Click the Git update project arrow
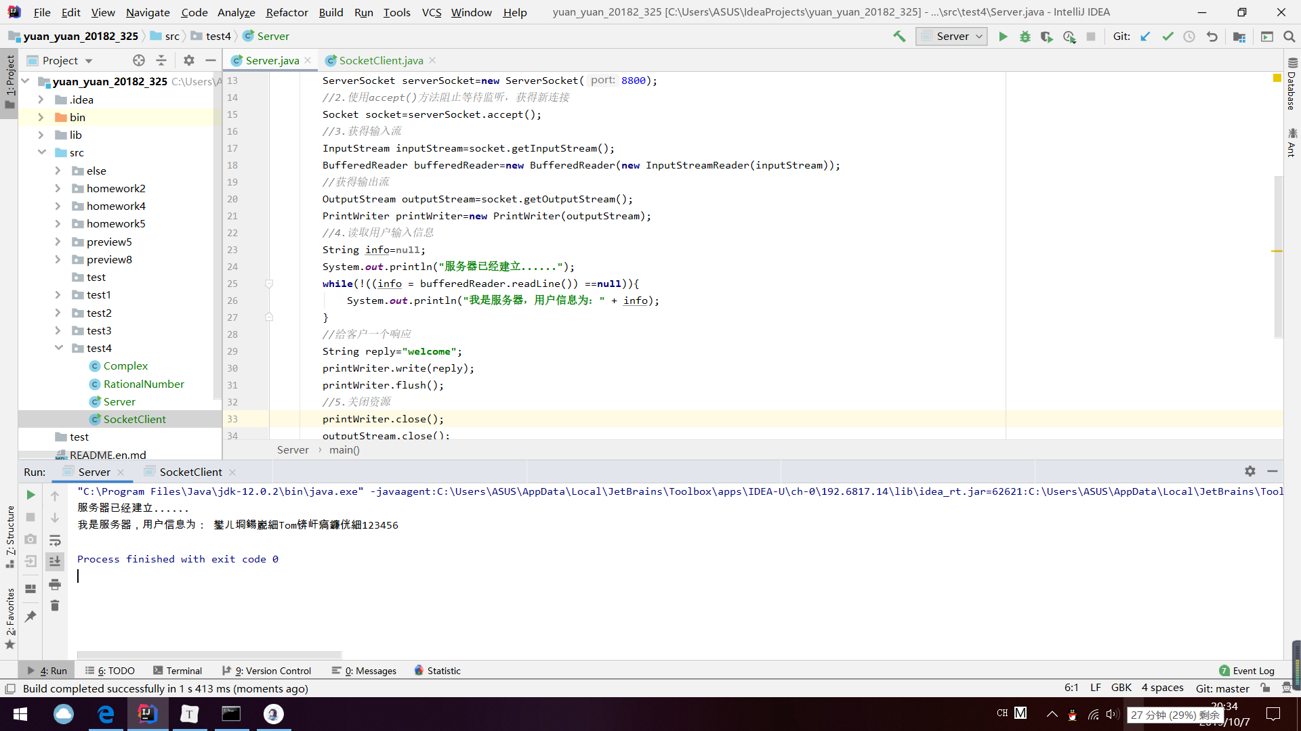 tap(1145, 37)
